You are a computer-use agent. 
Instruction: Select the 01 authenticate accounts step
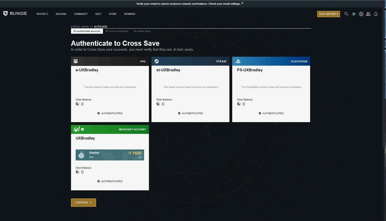click(x=87, y=31)
